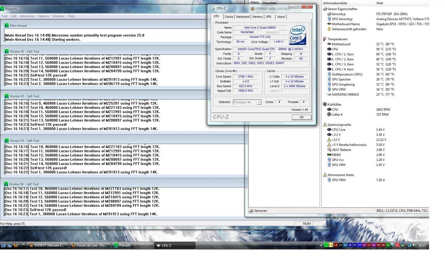The width and height of the screenshot is (445, 278).
Task: Open the Favoriten tab in EVEREST
Action: pyautogui.click(x=269, y=3)
